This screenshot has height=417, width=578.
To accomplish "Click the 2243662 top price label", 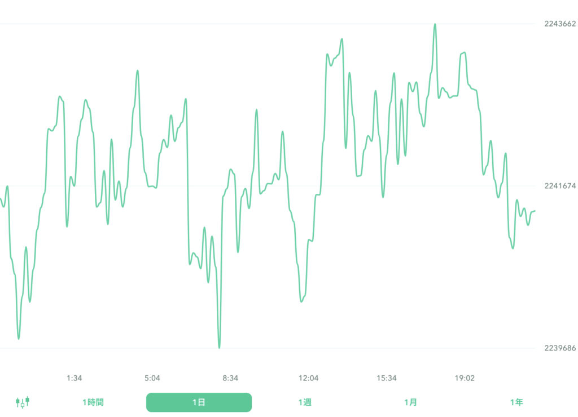I will (x=560, y=24).
